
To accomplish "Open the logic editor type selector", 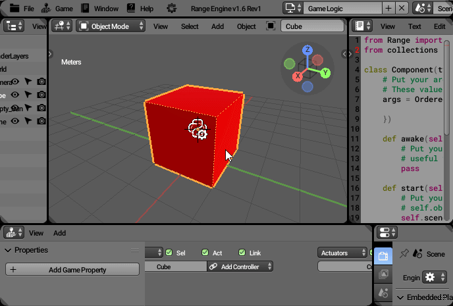I will coord(13,233).
